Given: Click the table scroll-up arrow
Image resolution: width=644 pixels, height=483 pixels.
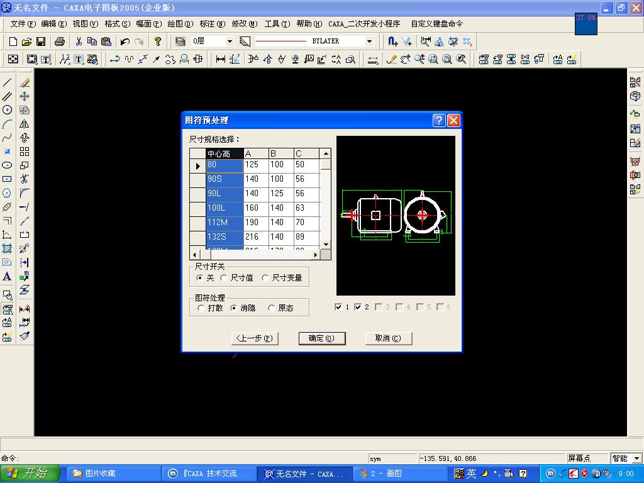Looking at the screenshot, I should pyautogui.click(x=326, y=153).
